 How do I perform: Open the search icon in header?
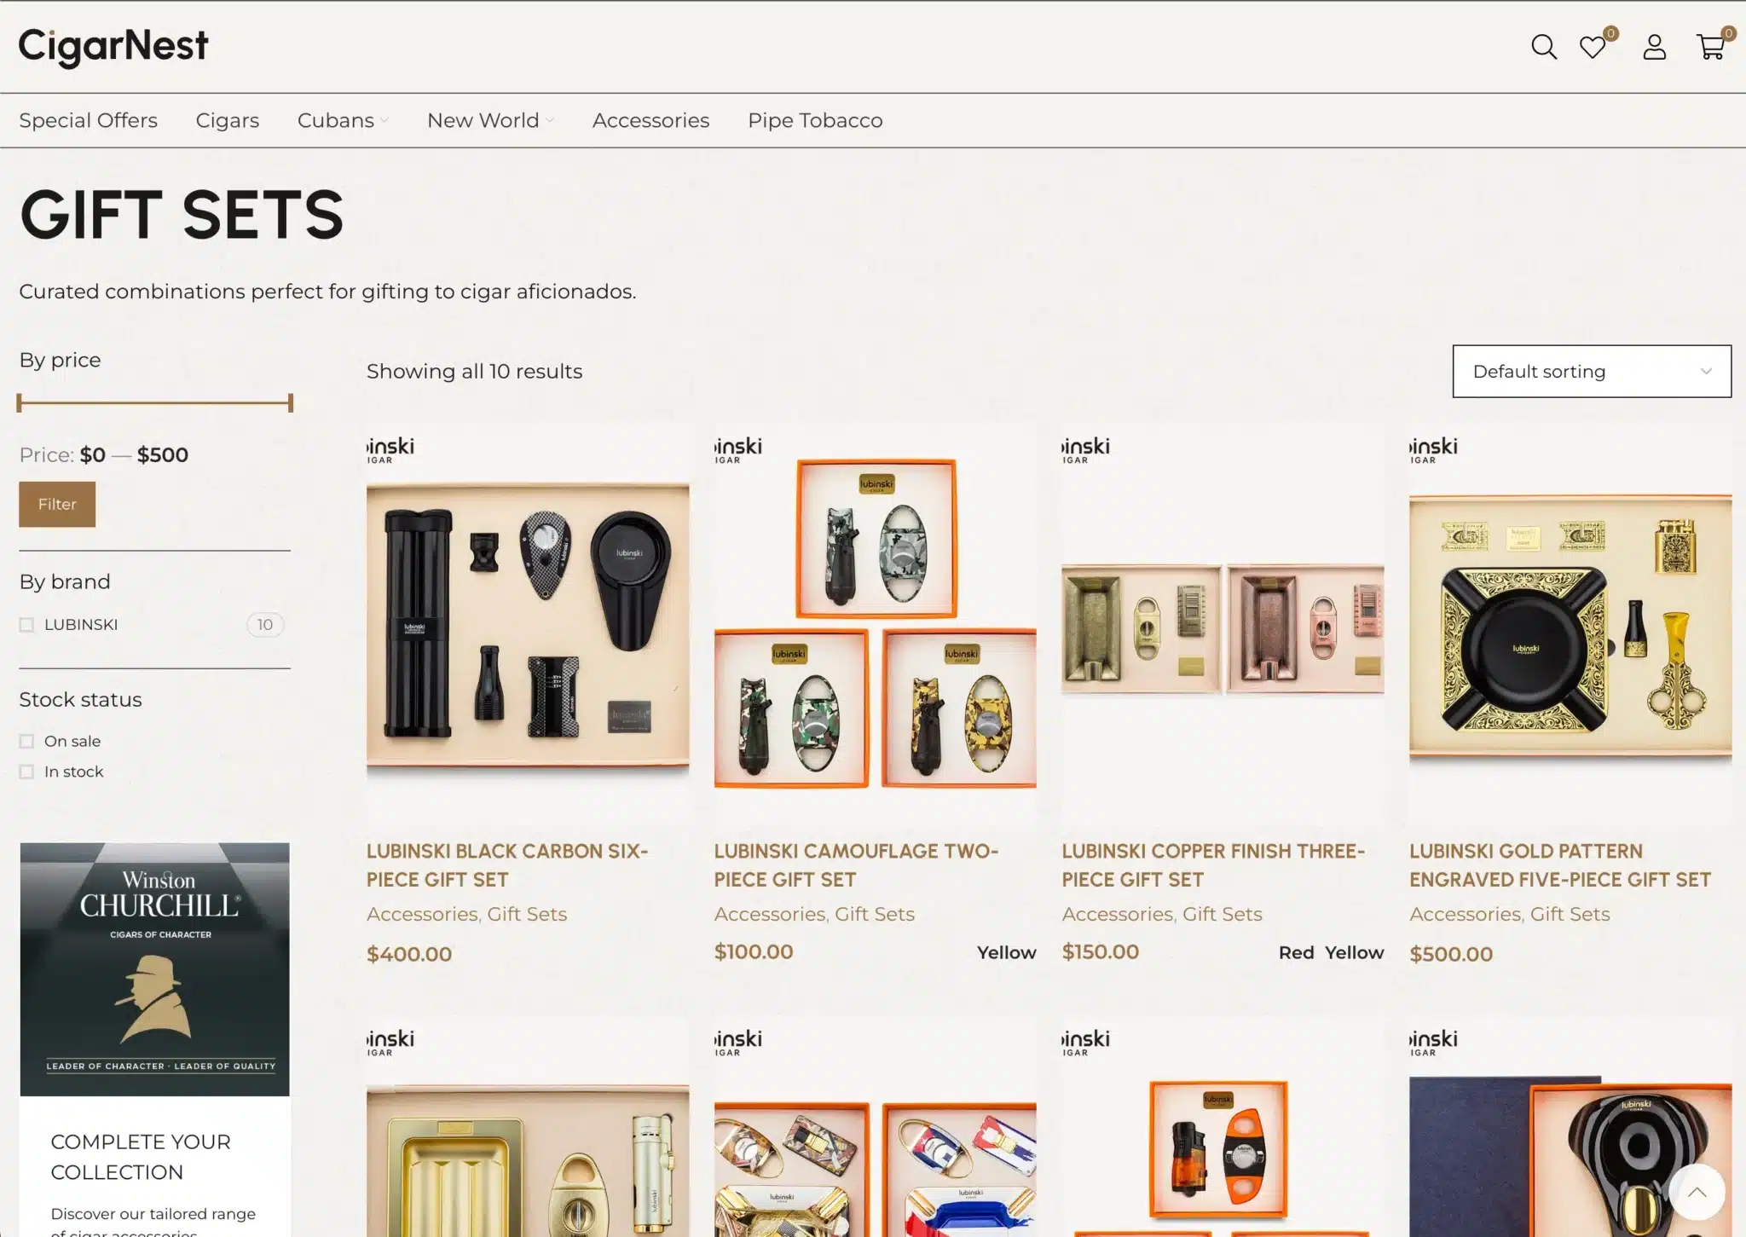pyautogui.click(x=1543, y=47)
